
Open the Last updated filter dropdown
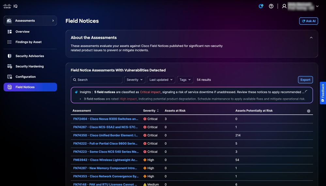coord(161,80)
